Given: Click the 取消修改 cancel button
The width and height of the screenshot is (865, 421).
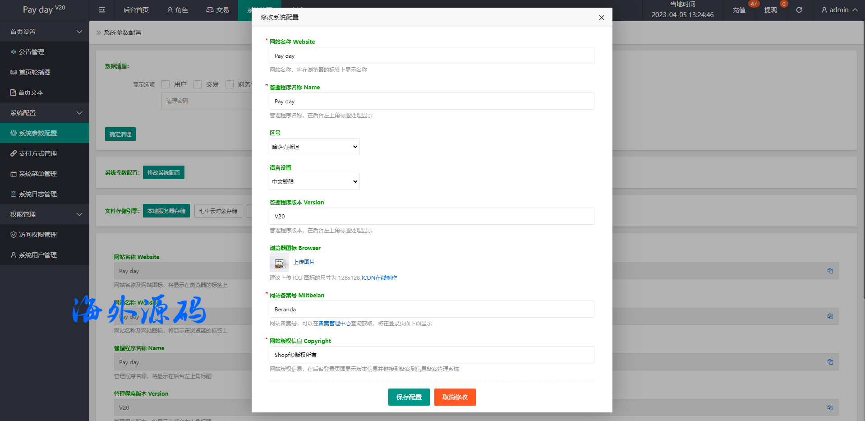Looking at the screenshot, I should pyautogui.click(x=455, y=397).
